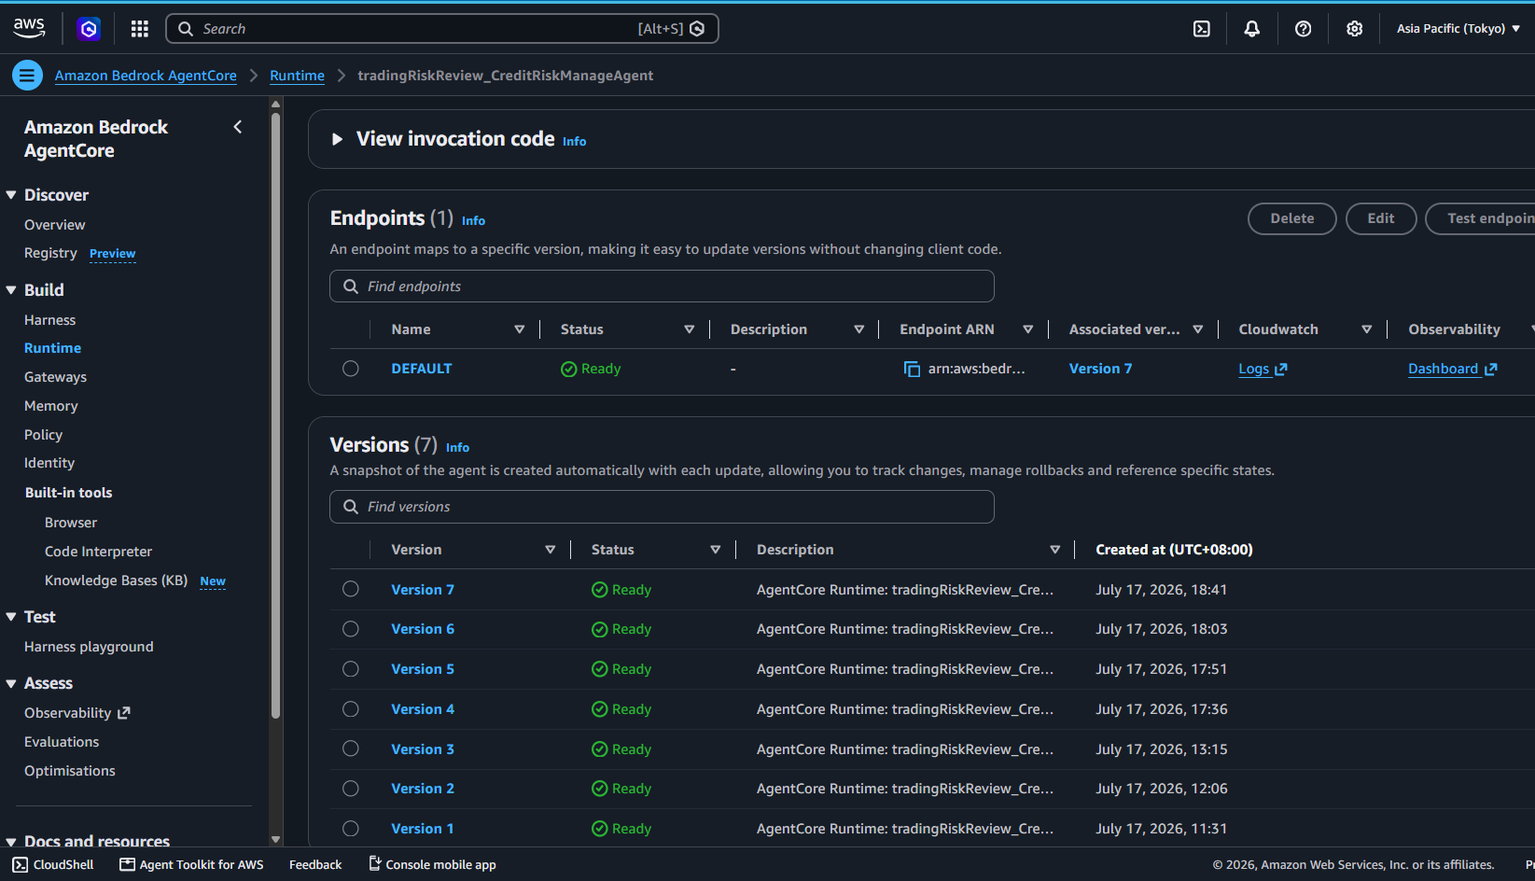Collapse the Amazon Bedrock AgentCore sidebar
The width and height of the screenshot is (1535, 881).
point(238,127)
